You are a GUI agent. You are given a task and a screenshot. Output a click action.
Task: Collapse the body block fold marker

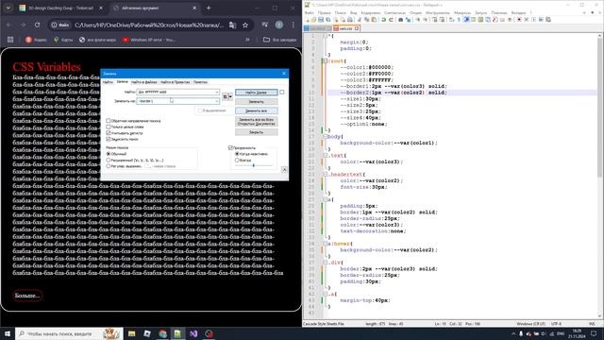[x=326, y=136]
